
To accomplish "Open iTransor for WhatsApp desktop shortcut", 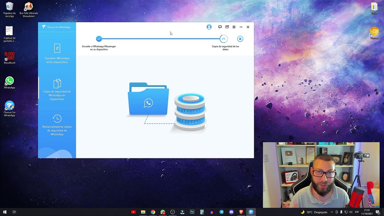I will (x=10, y=109).
